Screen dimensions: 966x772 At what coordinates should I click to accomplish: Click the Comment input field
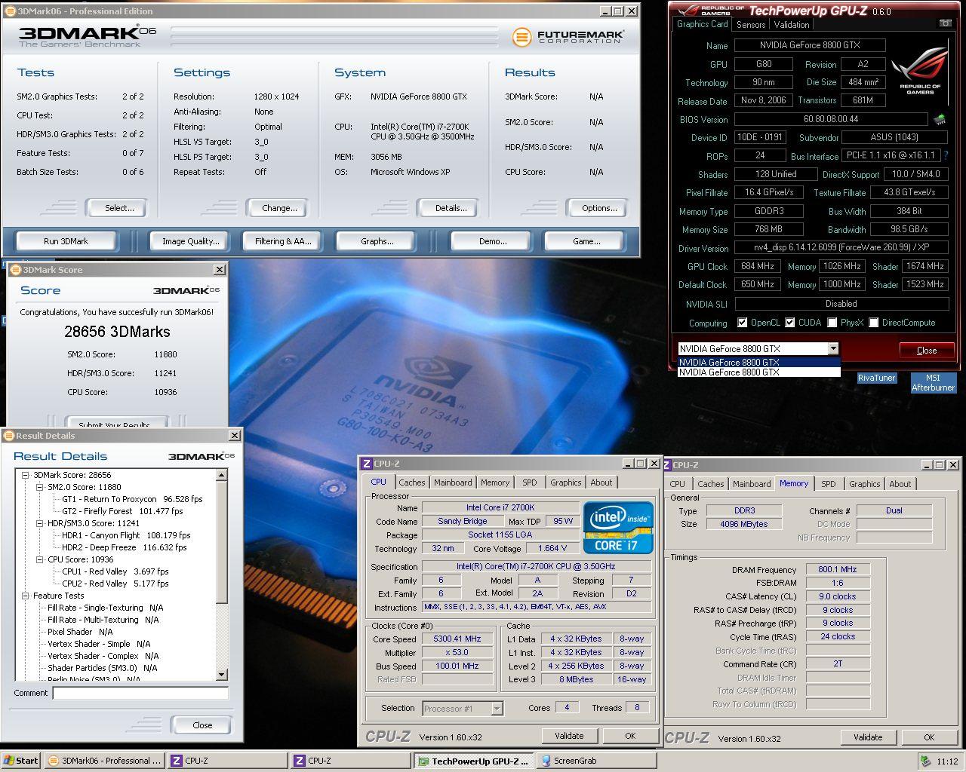(x=140, y=693)
